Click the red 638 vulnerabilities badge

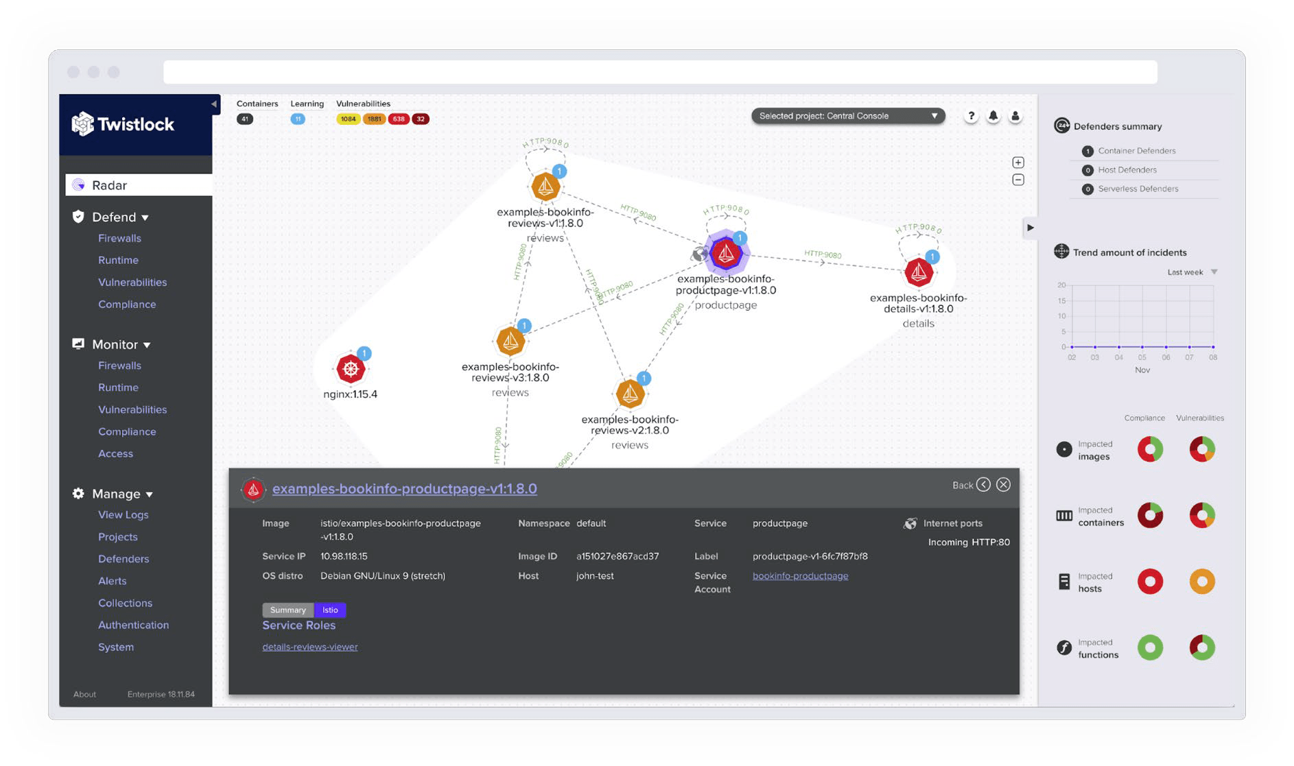coord(399,119)
